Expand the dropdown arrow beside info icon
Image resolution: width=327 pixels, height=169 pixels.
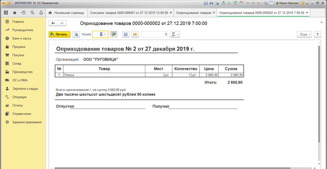(307, 3)
